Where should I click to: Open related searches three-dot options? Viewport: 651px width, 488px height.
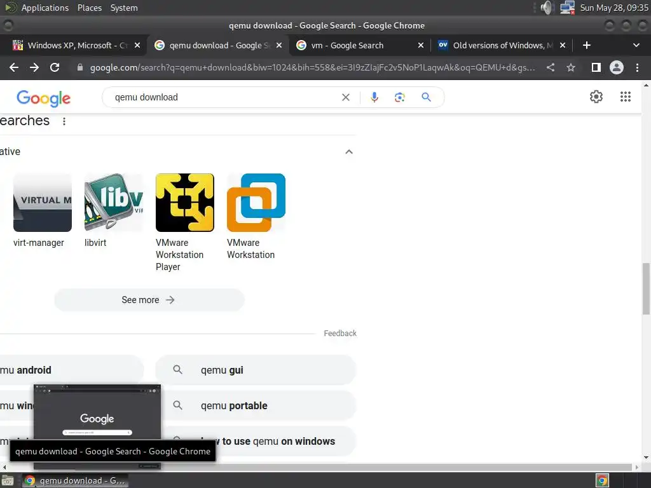64,121
